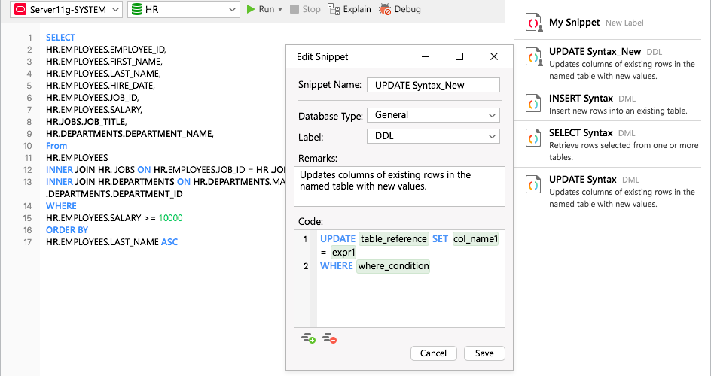
Task: Open the HR schema dropdown
Action: point(184,10)
